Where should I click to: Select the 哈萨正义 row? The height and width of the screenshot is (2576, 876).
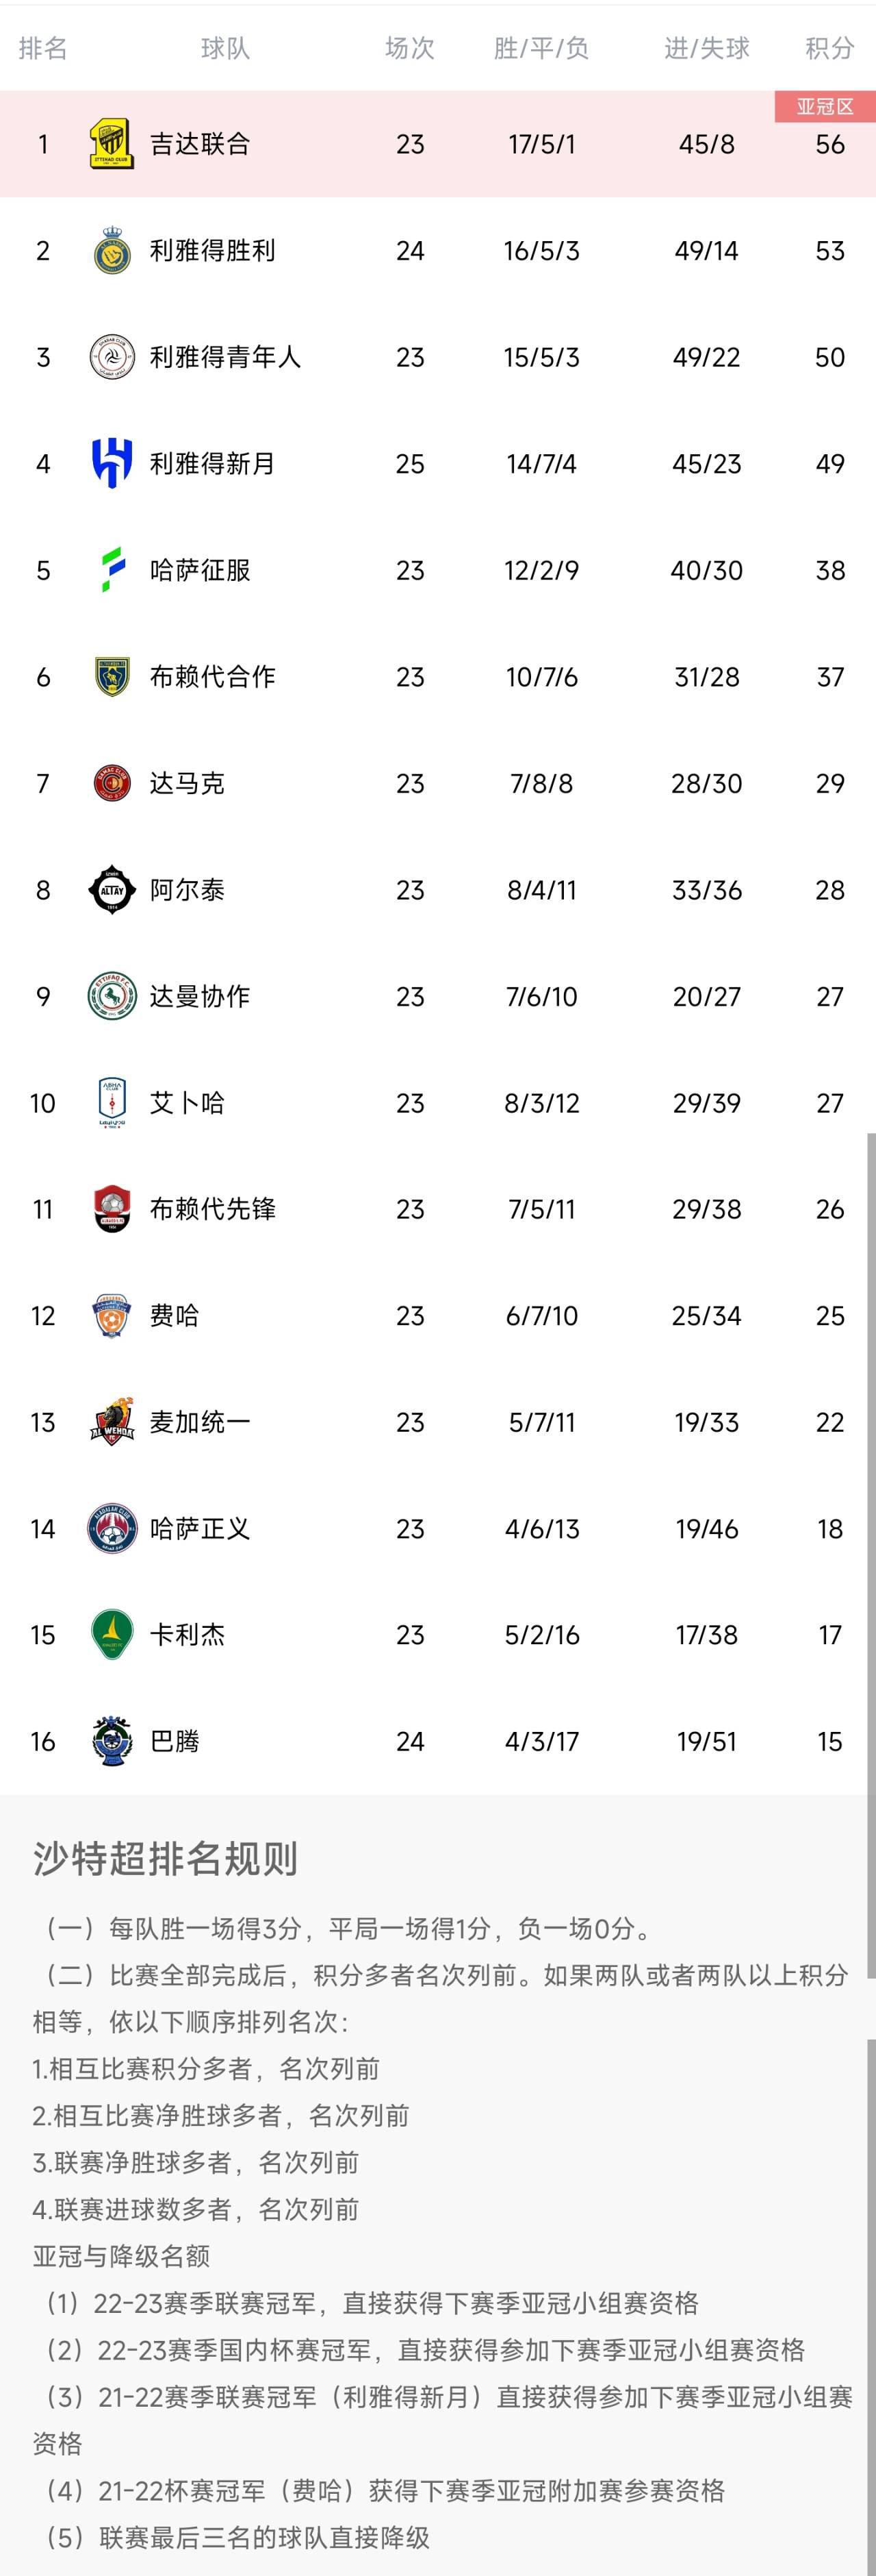click(x=437, y=1529)
